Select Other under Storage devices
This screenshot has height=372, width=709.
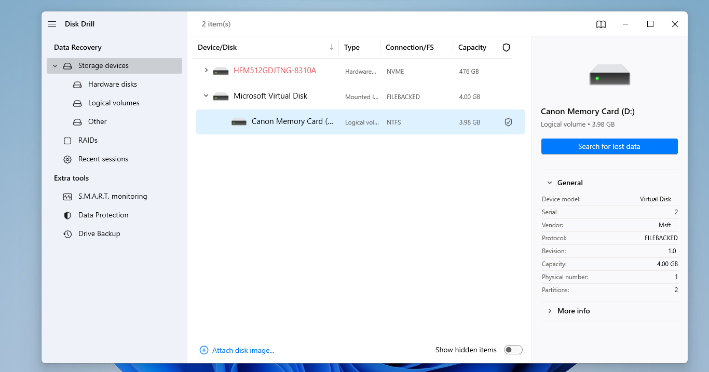(97, 122)
